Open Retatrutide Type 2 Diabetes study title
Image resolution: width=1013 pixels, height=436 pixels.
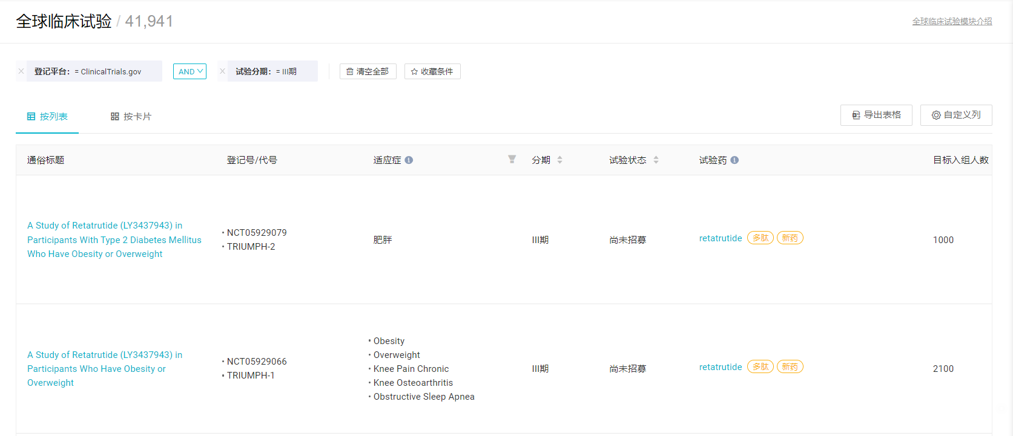[114, 239]
